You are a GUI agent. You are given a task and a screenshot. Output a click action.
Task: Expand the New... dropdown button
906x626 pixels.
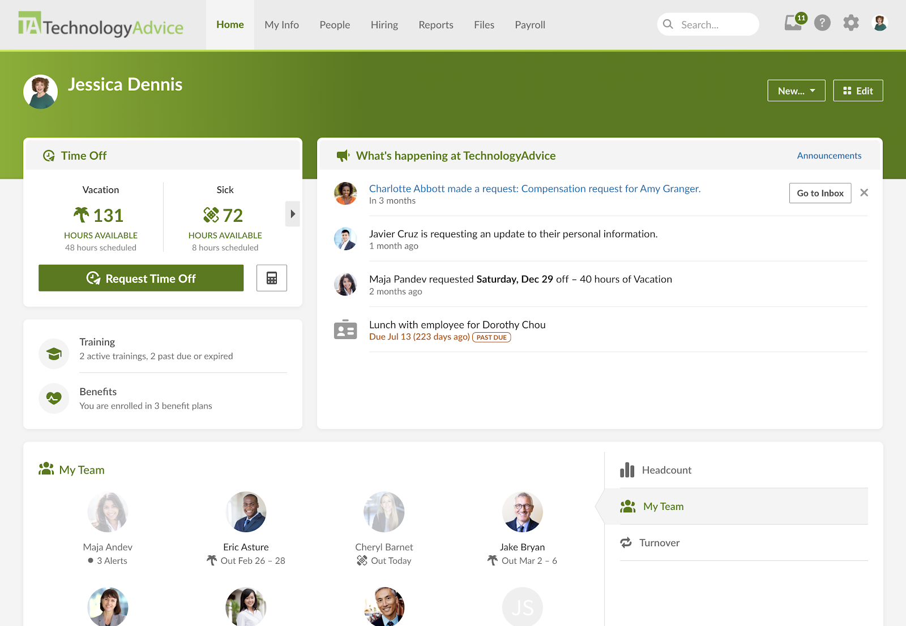(796, 91)
